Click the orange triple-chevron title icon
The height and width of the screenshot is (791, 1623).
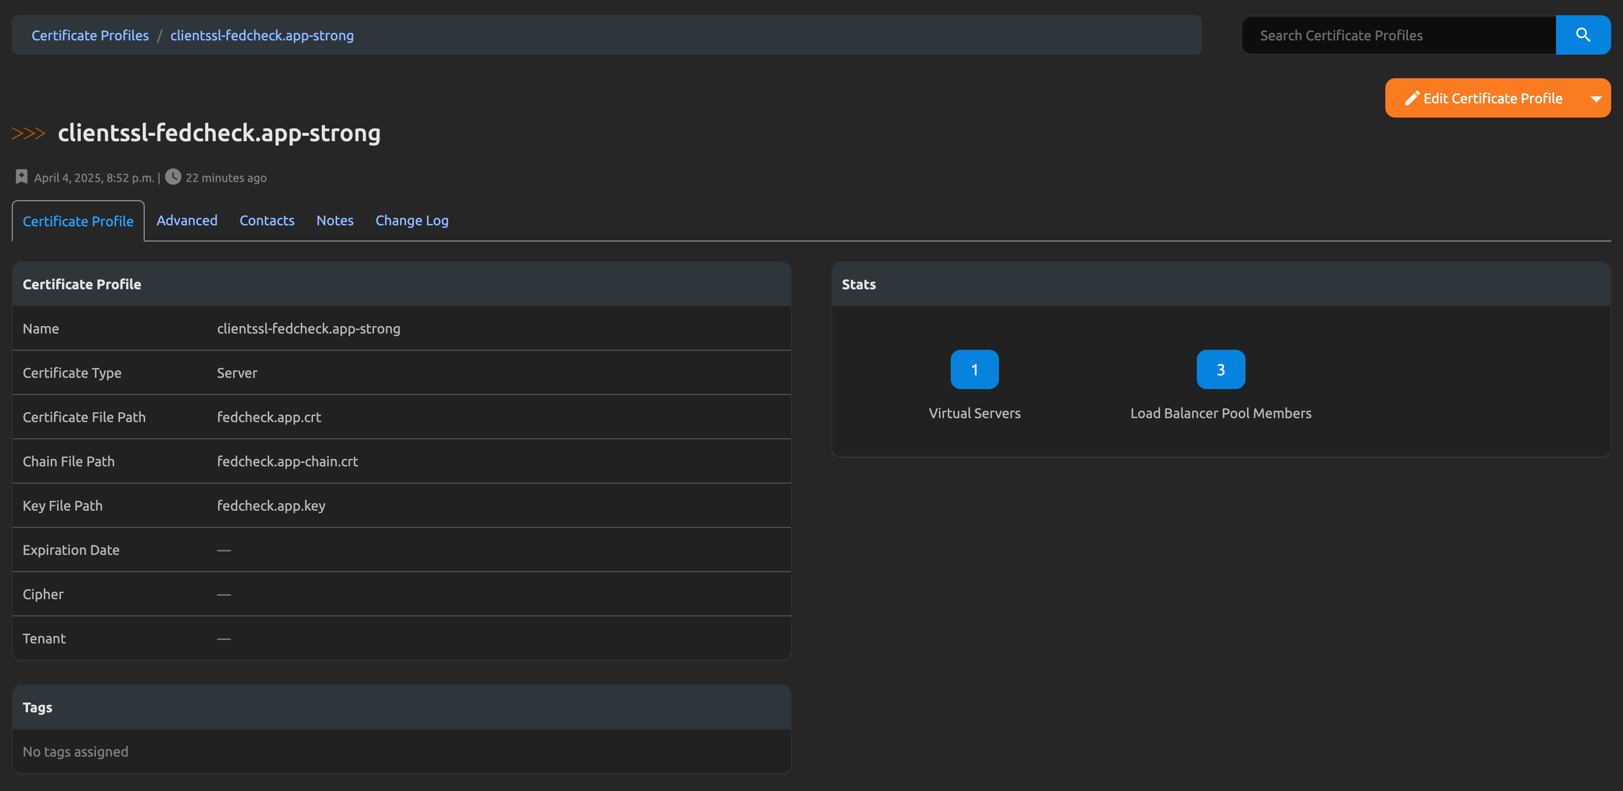tap(29, 133)
